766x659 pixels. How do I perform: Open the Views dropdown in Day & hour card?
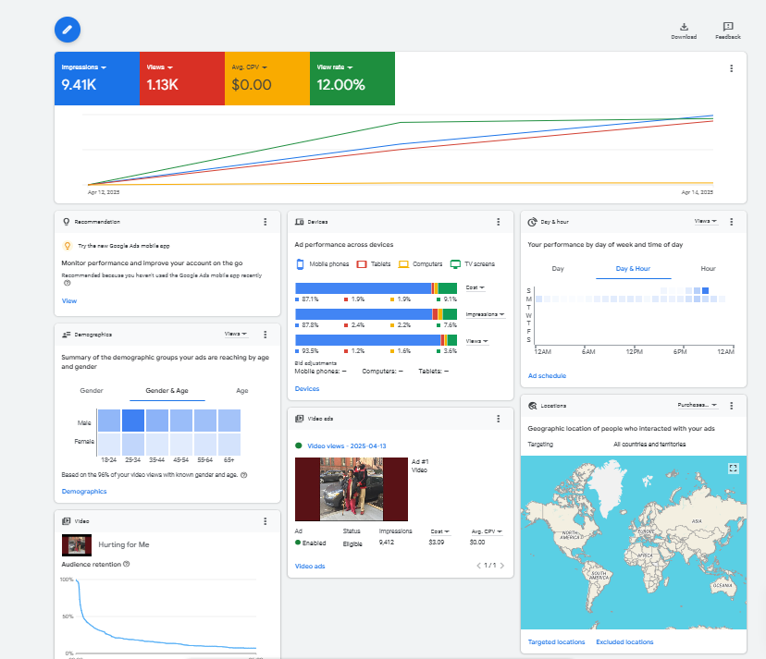(x=706, y=222)
